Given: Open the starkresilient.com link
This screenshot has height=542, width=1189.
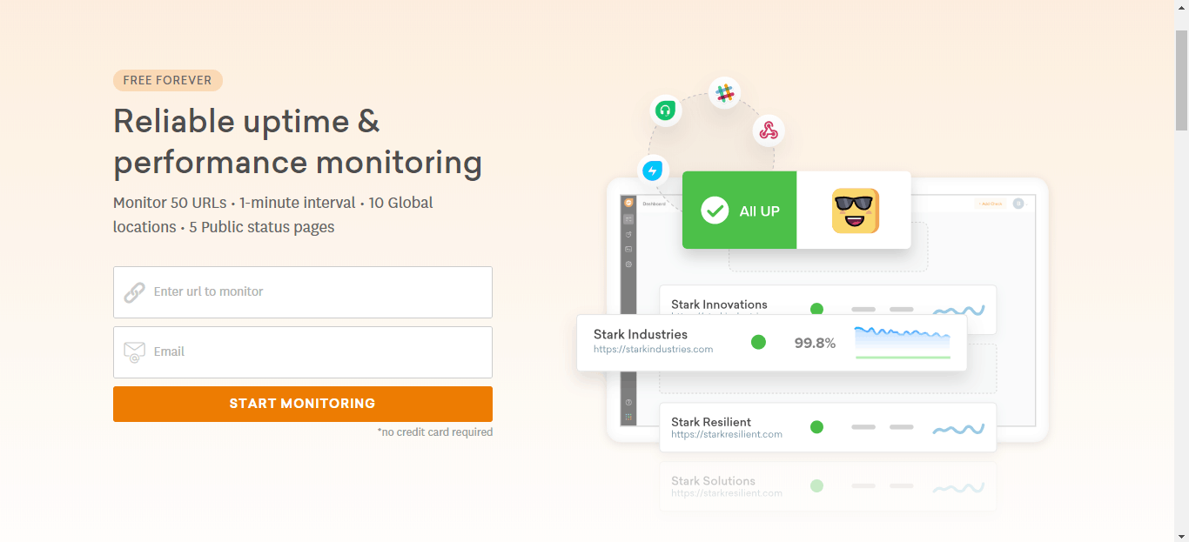Looking at the screenshot, I should (727, 434).
